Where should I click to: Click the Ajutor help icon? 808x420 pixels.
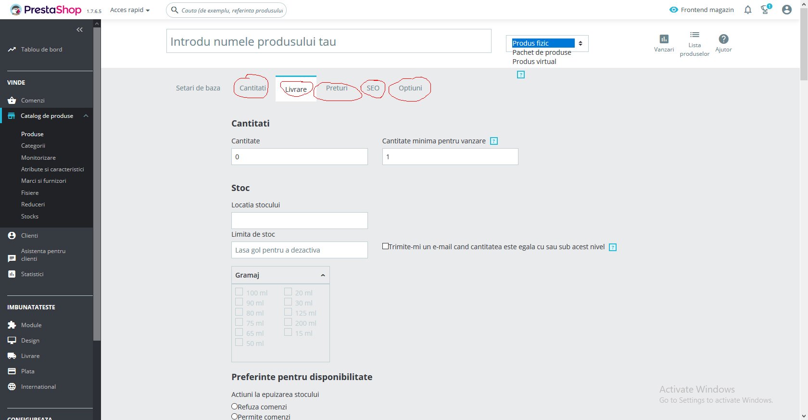[x=723, y=39]
